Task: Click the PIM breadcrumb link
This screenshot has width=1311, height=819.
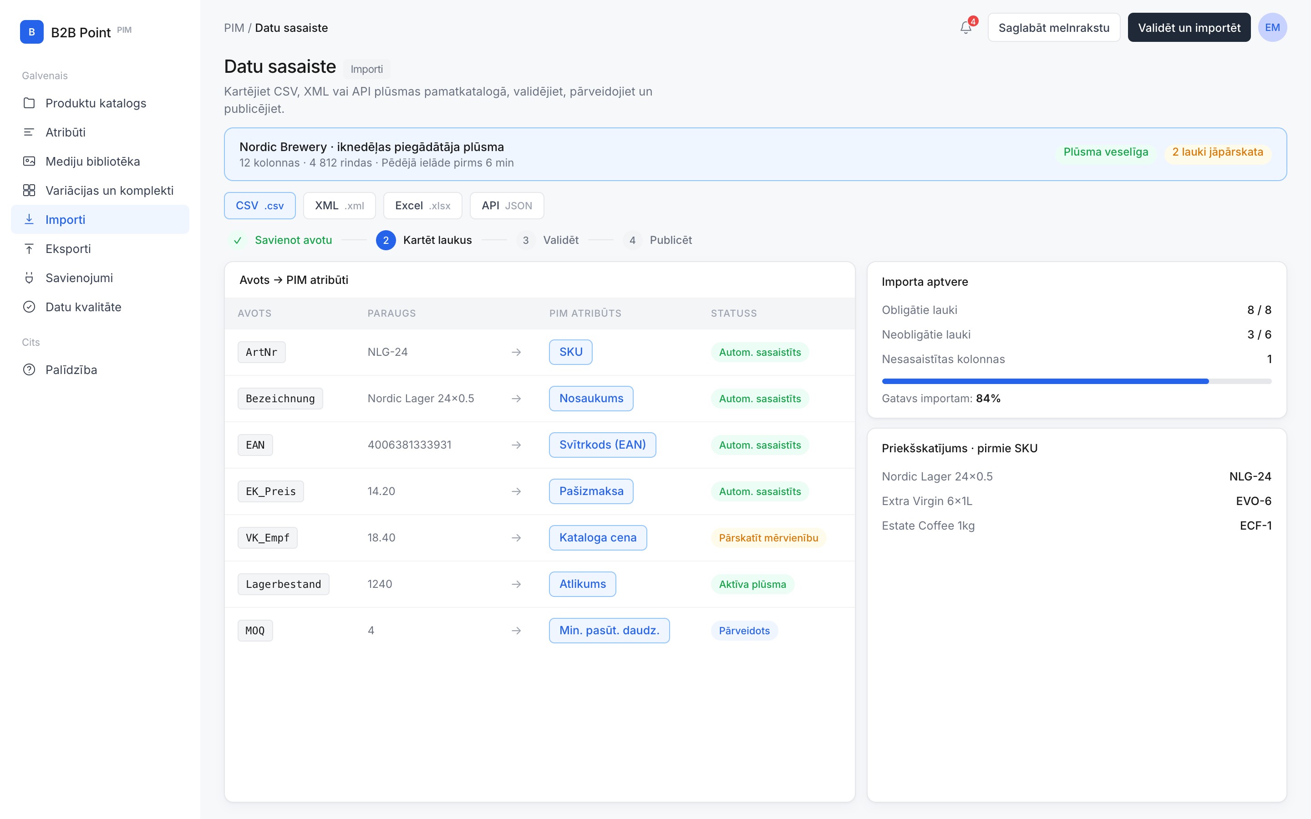Action: click(234, 28)
